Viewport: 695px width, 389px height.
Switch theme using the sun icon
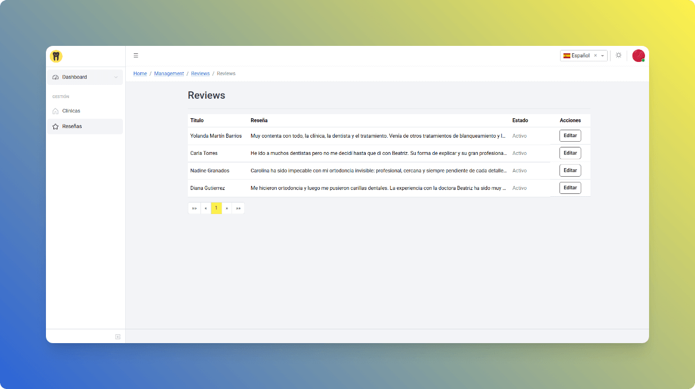(x=619, y=56)
